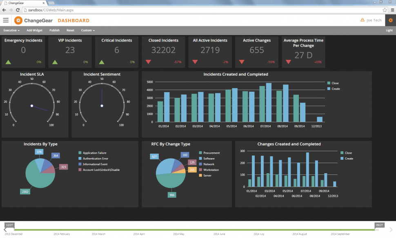Image resolution: width=396 pixels, height=238 pixels.
Task: Click the Joe Tech user icon
Action: [x=363, y=20]
